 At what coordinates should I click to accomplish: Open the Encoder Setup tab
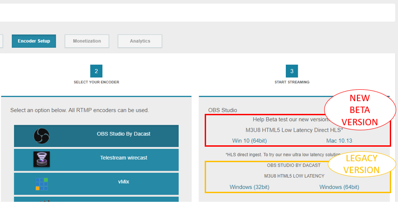[x=34, y=41]
